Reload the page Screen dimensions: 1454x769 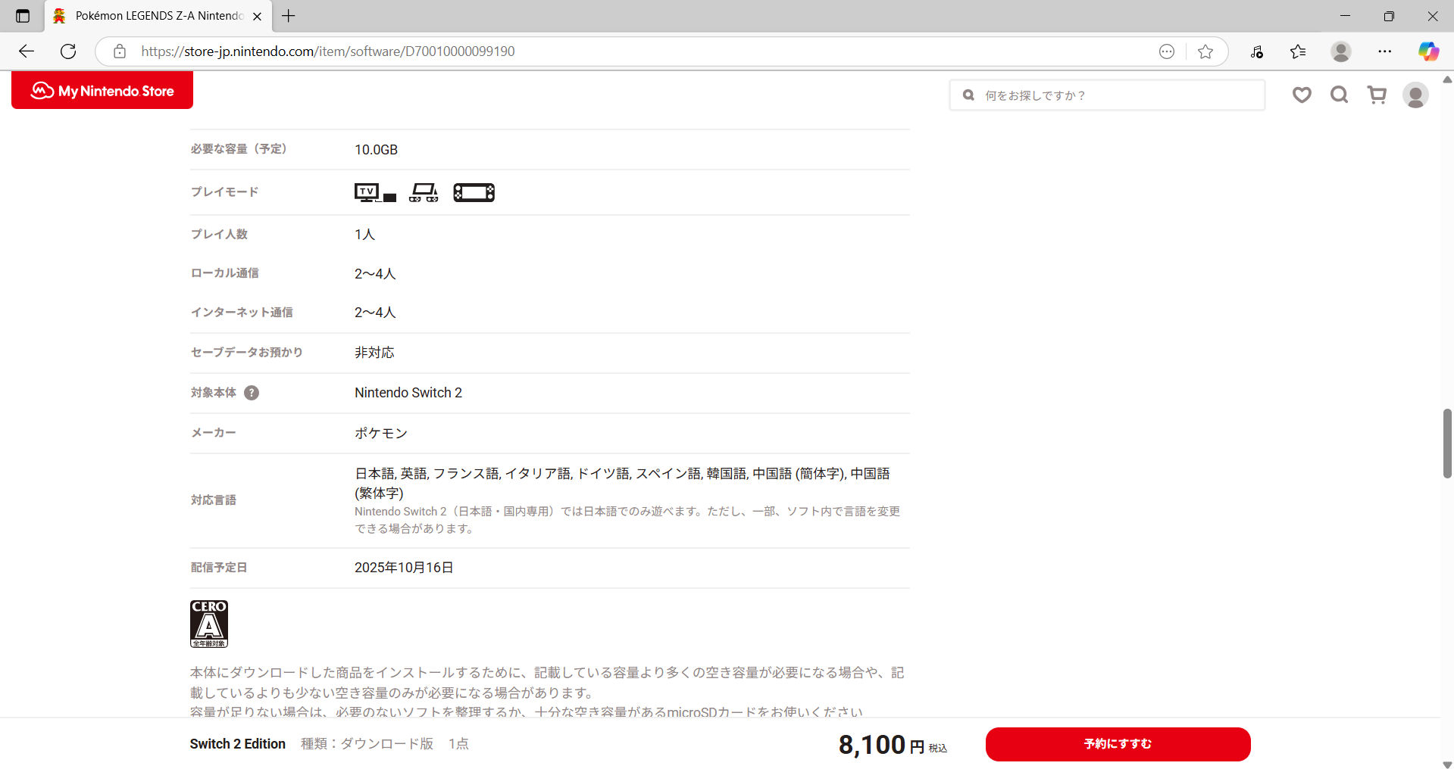[68, 51]
